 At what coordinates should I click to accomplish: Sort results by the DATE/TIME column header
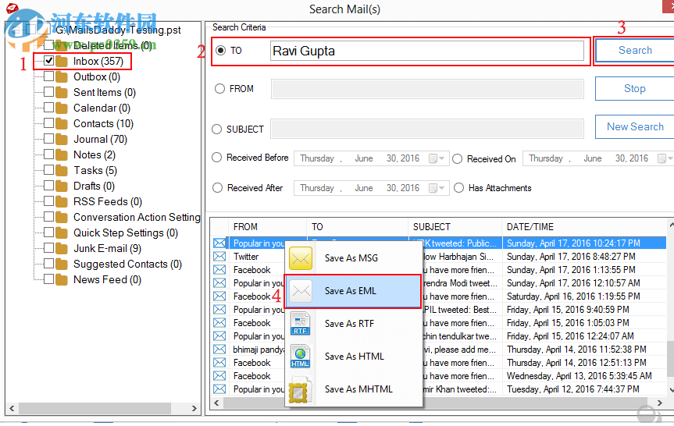(583, 227)
